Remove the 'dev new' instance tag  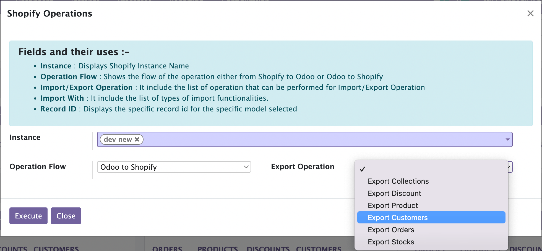pos(137,140)
